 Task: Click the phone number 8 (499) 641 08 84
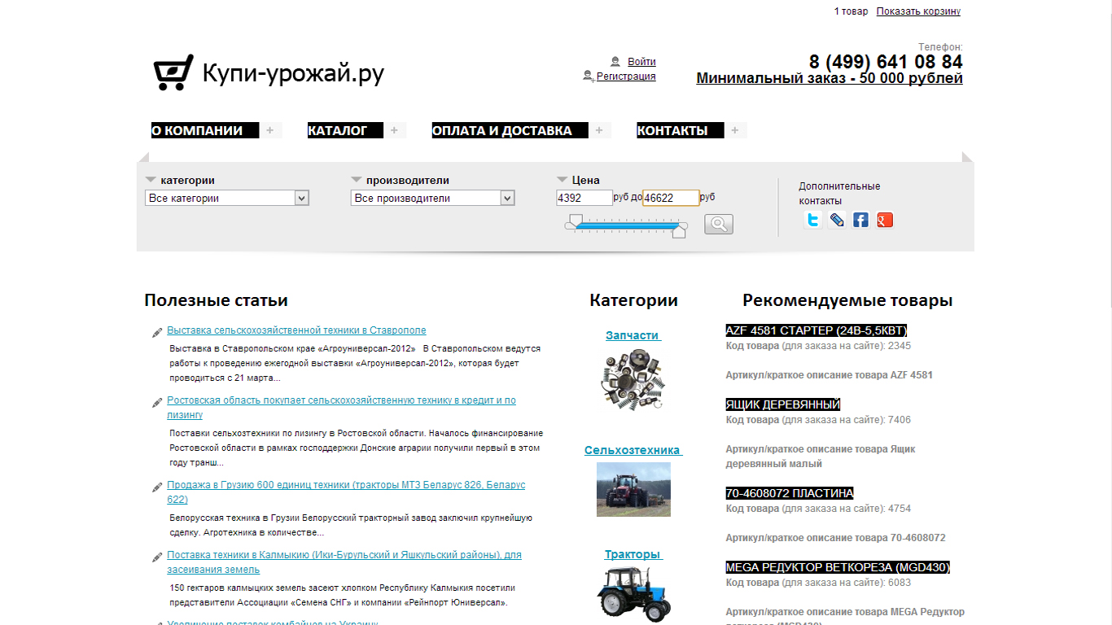tap(886, 62)
